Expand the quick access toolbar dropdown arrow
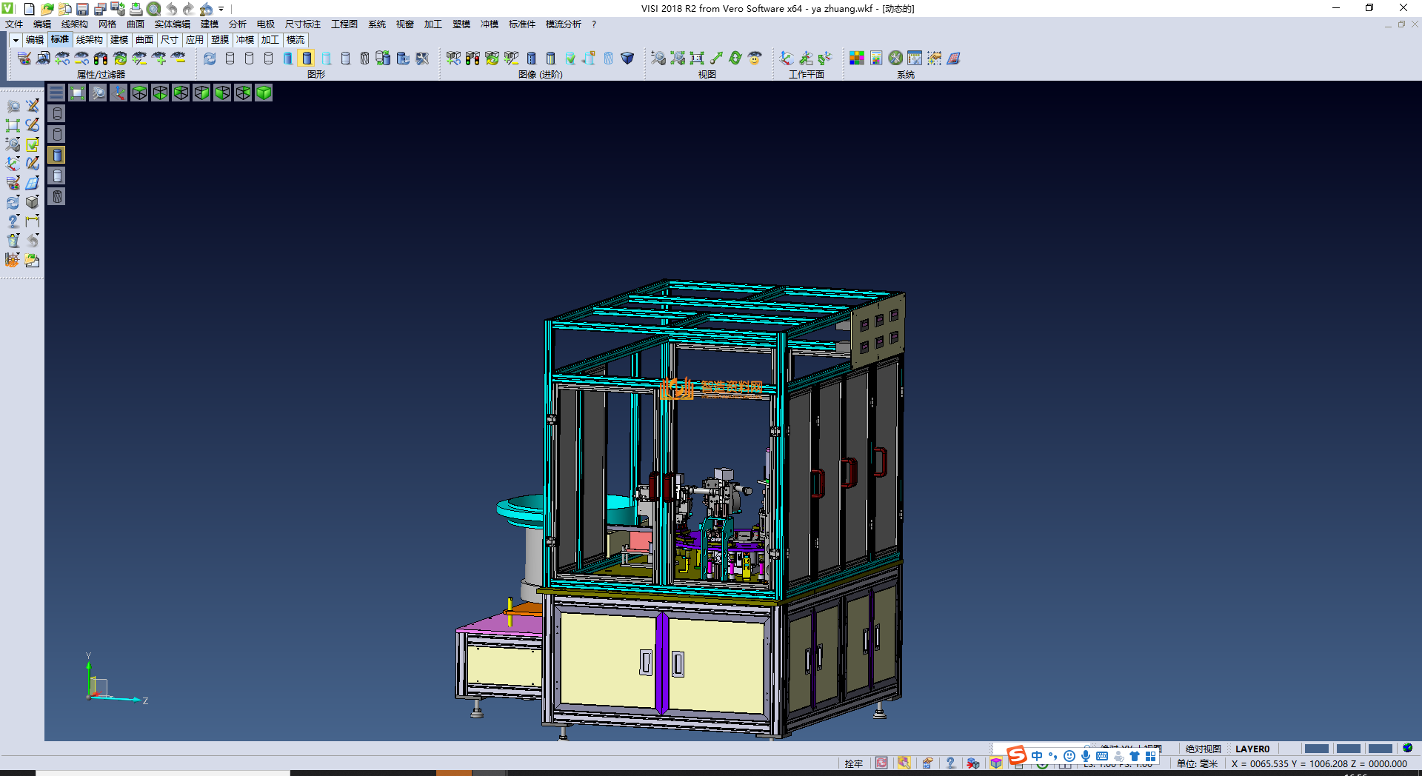This screenshot has width=1422, height=776. (x=221, y=9)
